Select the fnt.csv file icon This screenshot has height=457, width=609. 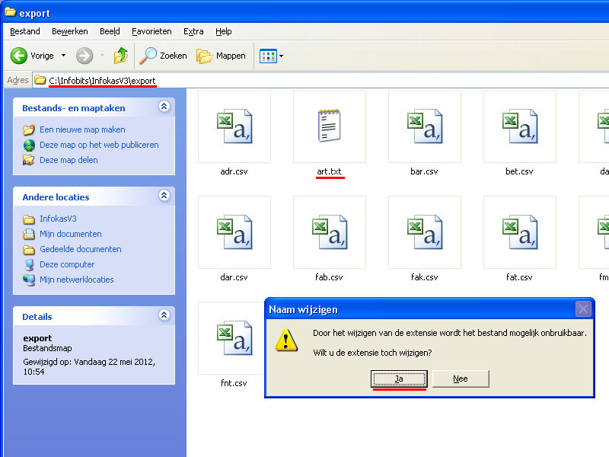(234, 337)
